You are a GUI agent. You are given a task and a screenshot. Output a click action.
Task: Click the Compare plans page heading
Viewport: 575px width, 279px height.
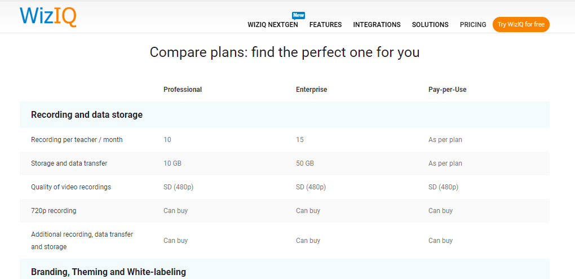[285, 52]
